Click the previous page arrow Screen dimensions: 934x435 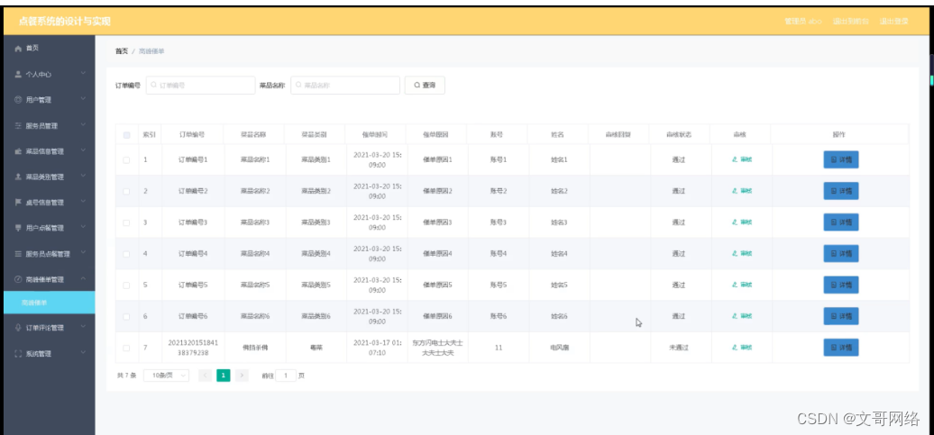coord(205,376)
